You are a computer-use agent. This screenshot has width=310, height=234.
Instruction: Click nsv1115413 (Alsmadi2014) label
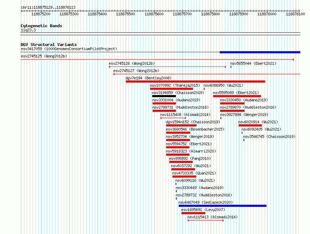point(212,217)
